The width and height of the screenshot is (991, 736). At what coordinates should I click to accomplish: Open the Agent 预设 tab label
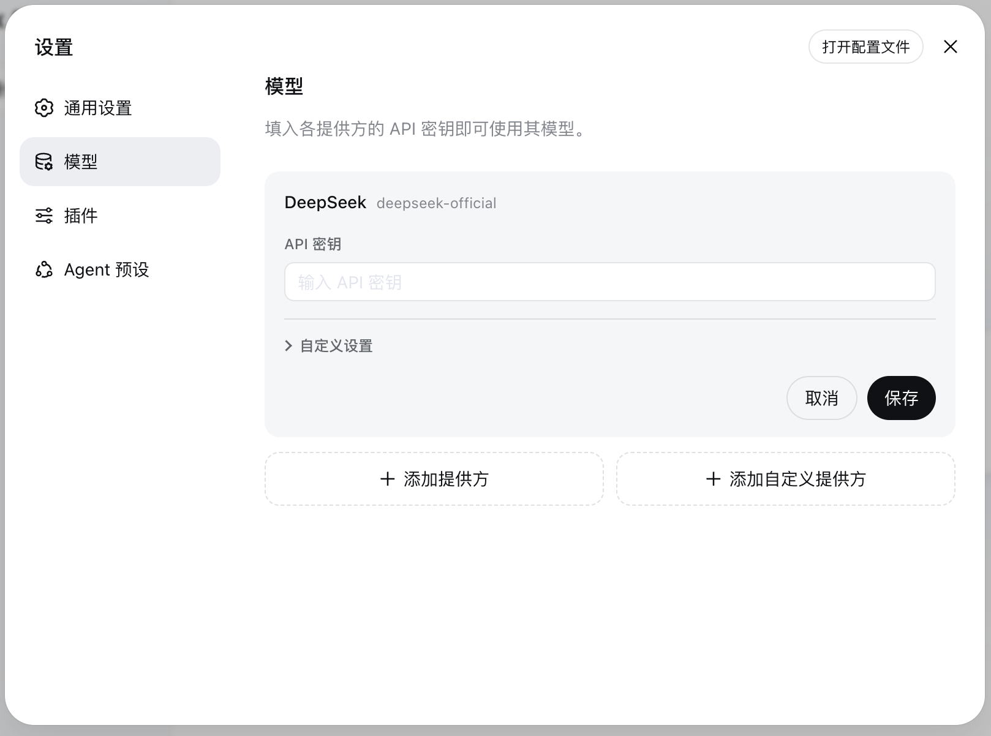coord(107,270)
